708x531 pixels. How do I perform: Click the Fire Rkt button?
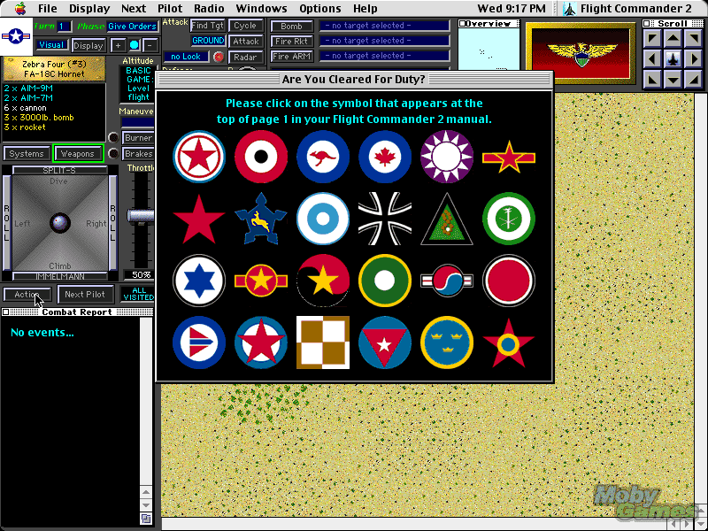[291, 41]
